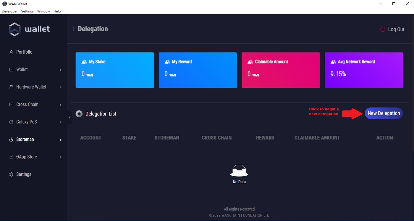Click the Settings gear icon in sidebar
This screenshot has height=221, width=414.
point(11,174)
